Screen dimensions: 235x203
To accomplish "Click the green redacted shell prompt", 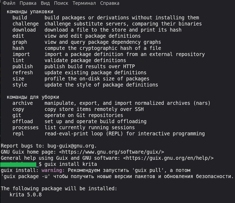I will [19, 165].
